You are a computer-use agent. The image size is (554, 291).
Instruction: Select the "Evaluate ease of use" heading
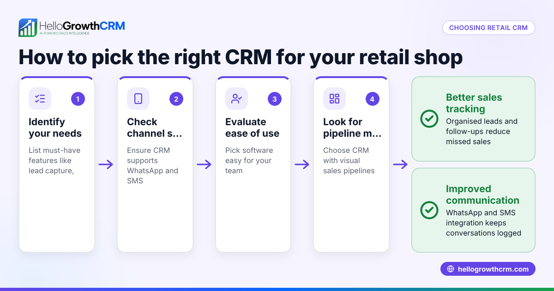pos(252,127)
